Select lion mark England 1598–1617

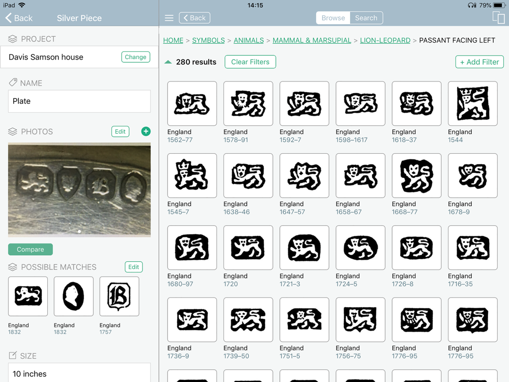[360, 103]
